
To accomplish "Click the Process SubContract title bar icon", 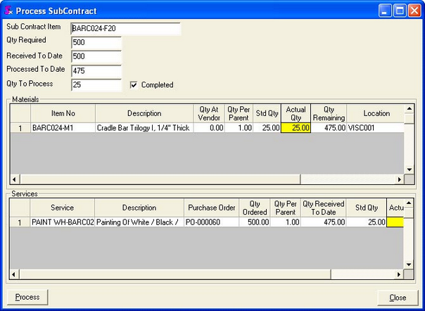I will 8,11.
